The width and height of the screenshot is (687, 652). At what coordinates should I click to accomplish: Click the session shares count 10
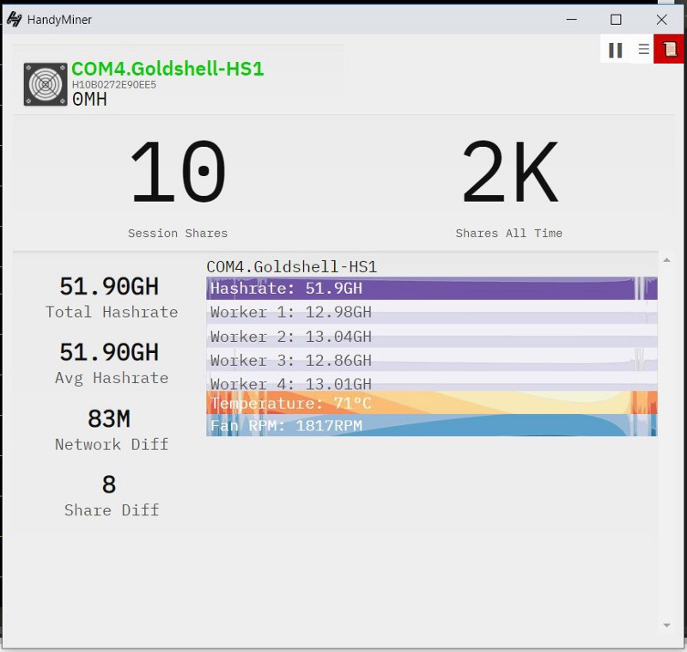[x=178, y=171]
